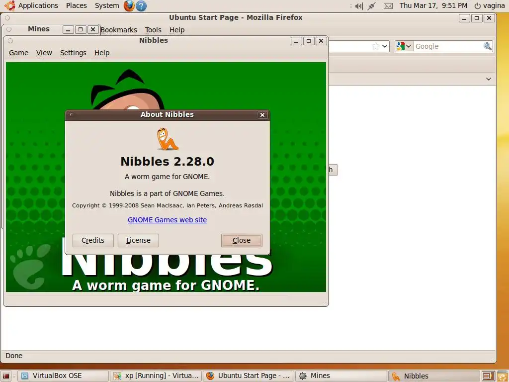Image resolution: width=509 pixels, height=382 pixels.
Task: Click the Close button in About Nibbles
Action: click(242, 240)
